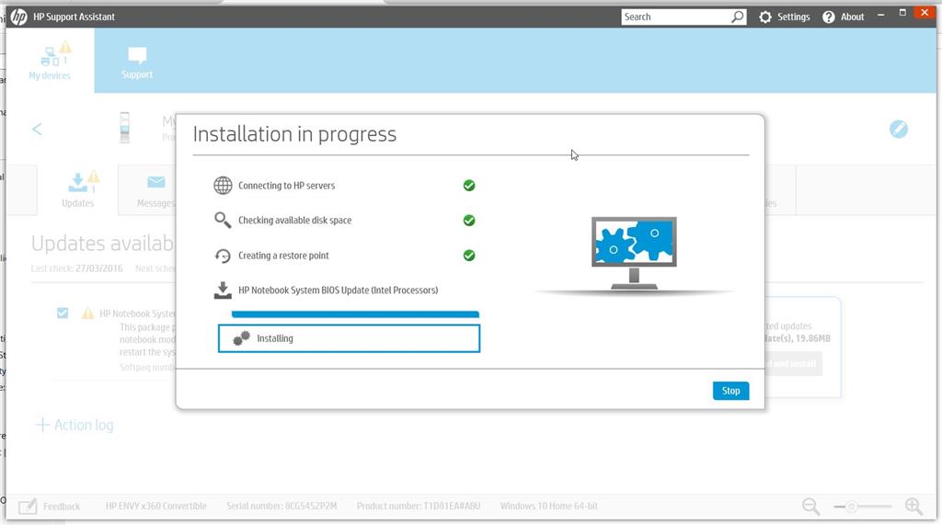The height and width of the screenshot is (525, 942).
Task: Click the Feedback note icon
Action: pyautogui.click(x=28, y=507)
